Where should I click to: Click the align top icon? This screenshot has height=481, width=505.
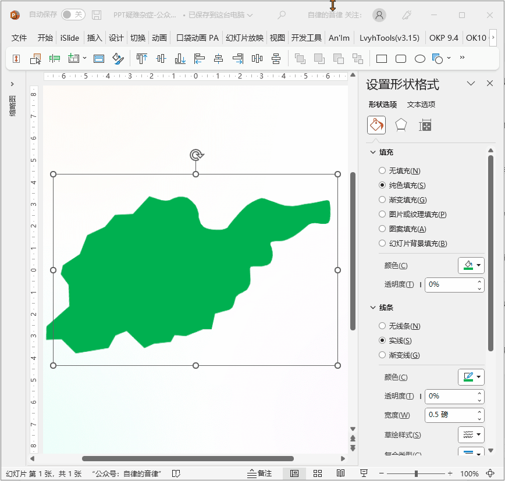tap(142, 59)
